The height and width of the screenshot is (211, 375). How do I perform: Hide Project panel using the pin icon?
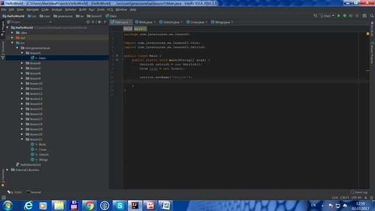[105, 22]
